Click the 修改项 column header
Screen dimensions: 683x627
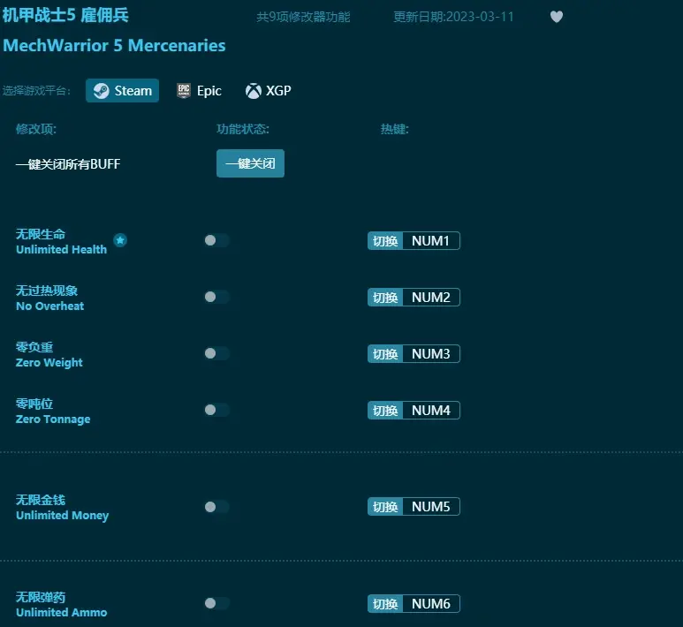tap(36, 129)
